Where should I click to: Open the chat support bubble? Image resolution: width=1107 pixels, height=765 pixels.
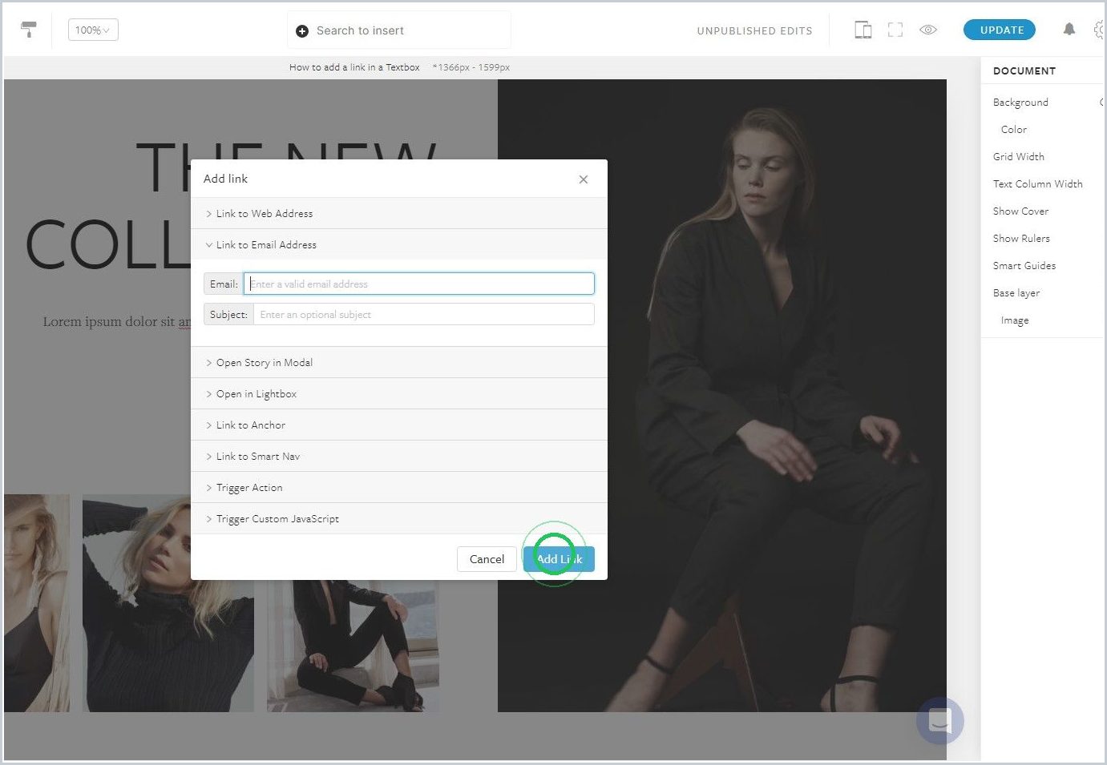(x=939, y=721)
